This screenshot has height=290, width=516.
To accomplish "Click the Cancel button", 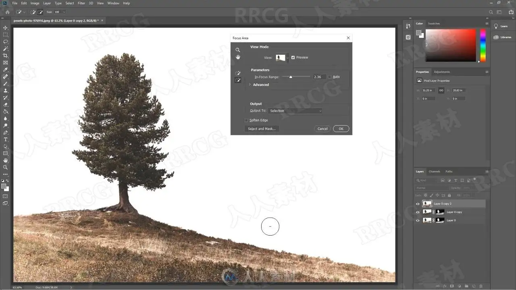I will tap(322, 129).
